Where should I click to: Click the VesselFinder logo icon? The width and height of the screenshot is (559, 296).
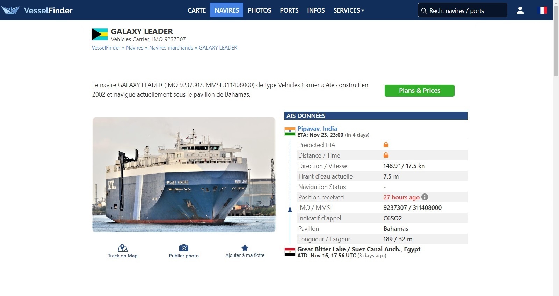10,10
